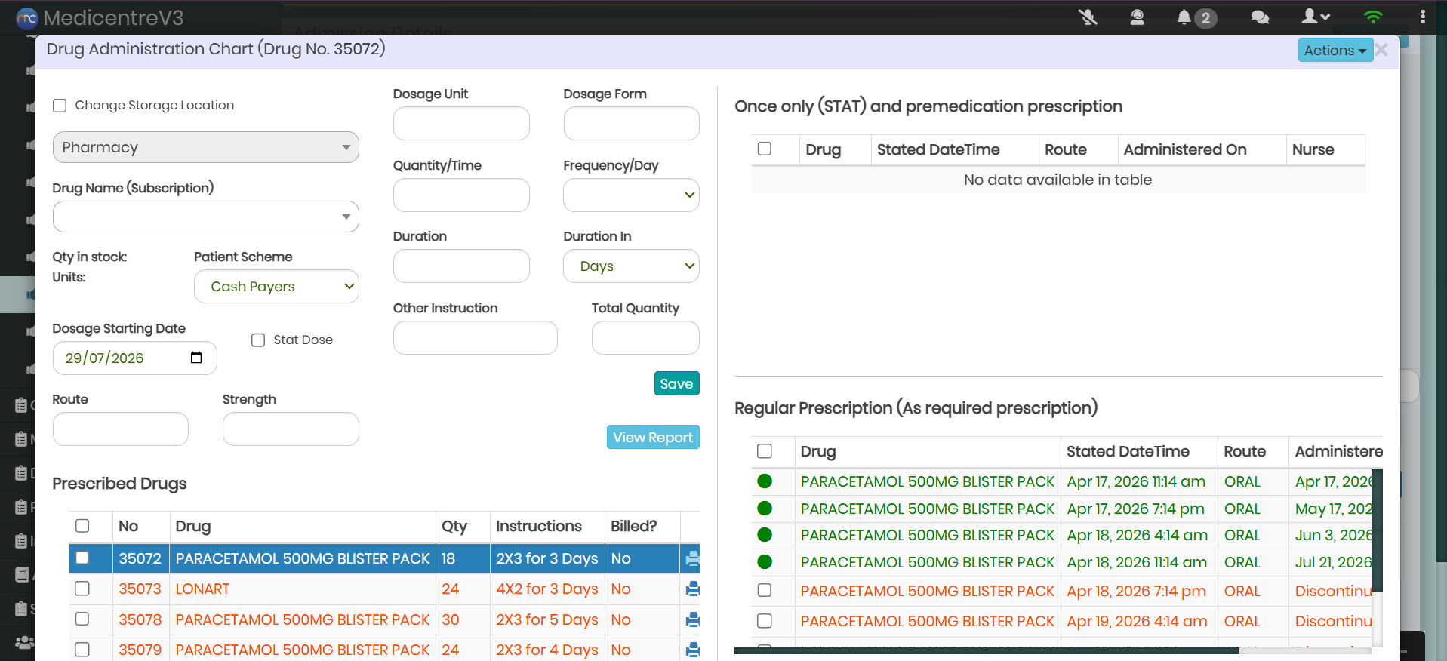Tick select-all checkbox in Regular Prescription table
The image size is (1447, 661).
coord(765,451)
